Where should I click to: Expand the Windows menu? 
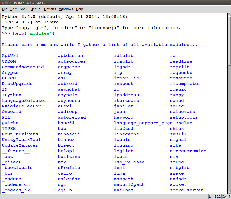click(66, 9)
